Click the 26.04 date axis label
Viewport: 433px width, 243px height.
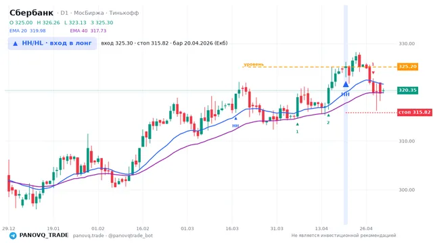coord(366,229)
